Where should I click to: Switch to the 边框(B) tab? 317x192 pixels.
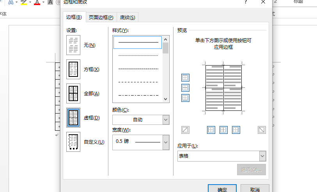coord(74,17)
